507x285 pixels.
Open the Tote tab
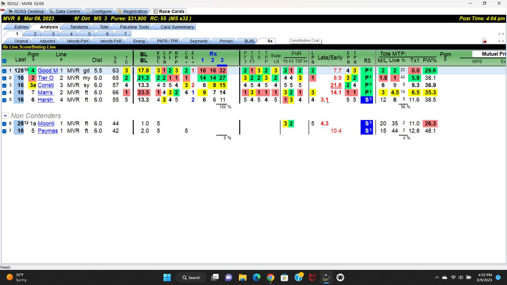tap(104, 27)
